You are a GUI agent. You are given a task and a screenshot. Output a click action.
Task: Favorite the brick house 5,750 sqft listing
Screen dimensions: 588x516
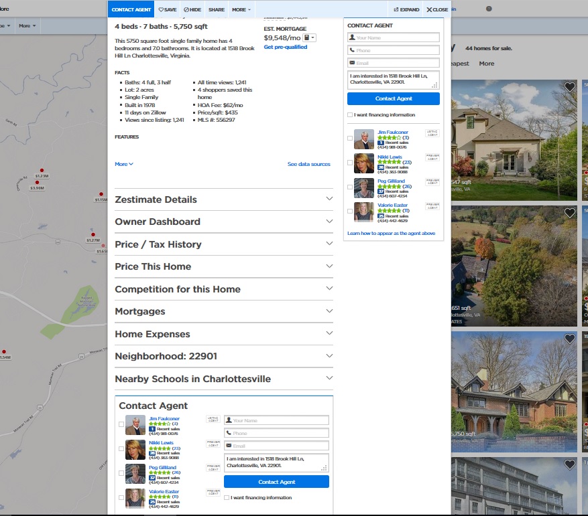(x=570, y=339)
